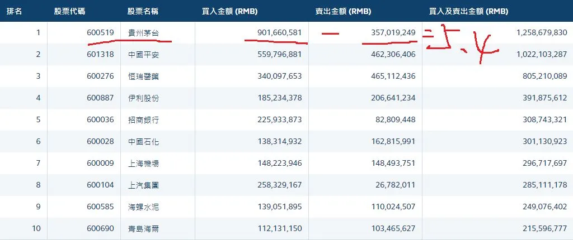This screenshot has width=573, height=240.
Task: Click rank number 10
Action: click(36, 229)
